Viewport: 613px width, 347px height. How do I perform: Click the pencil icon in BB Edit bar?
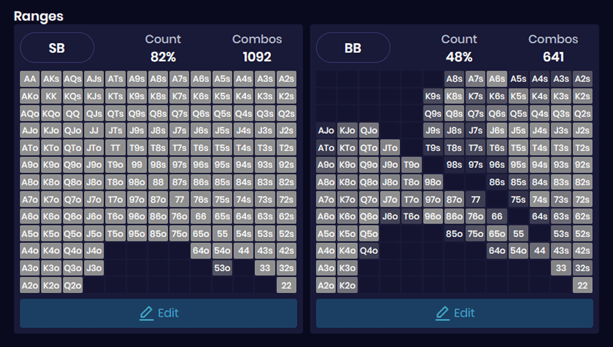tap(442, 313)
